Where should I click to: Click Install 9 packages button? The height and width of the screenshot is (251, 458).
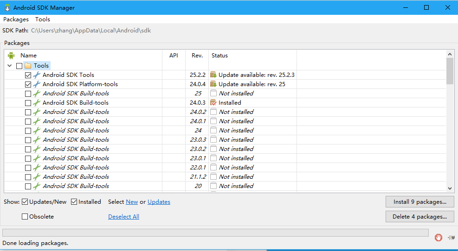pos(420,202)
